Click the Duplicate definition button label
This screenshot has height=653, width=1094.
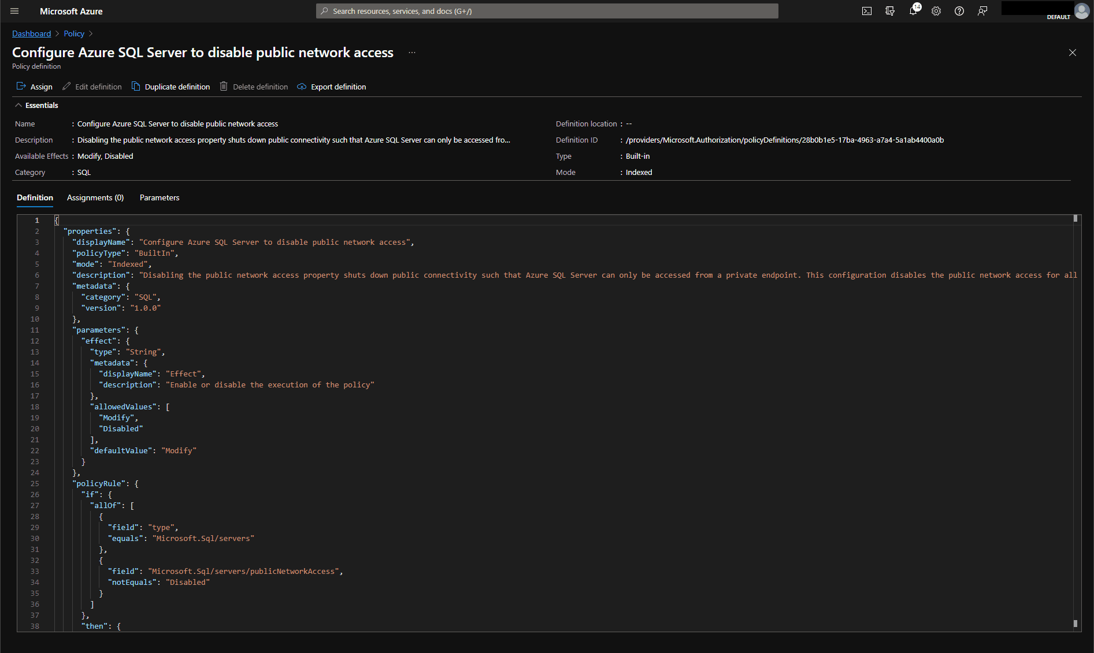(177, 87)
